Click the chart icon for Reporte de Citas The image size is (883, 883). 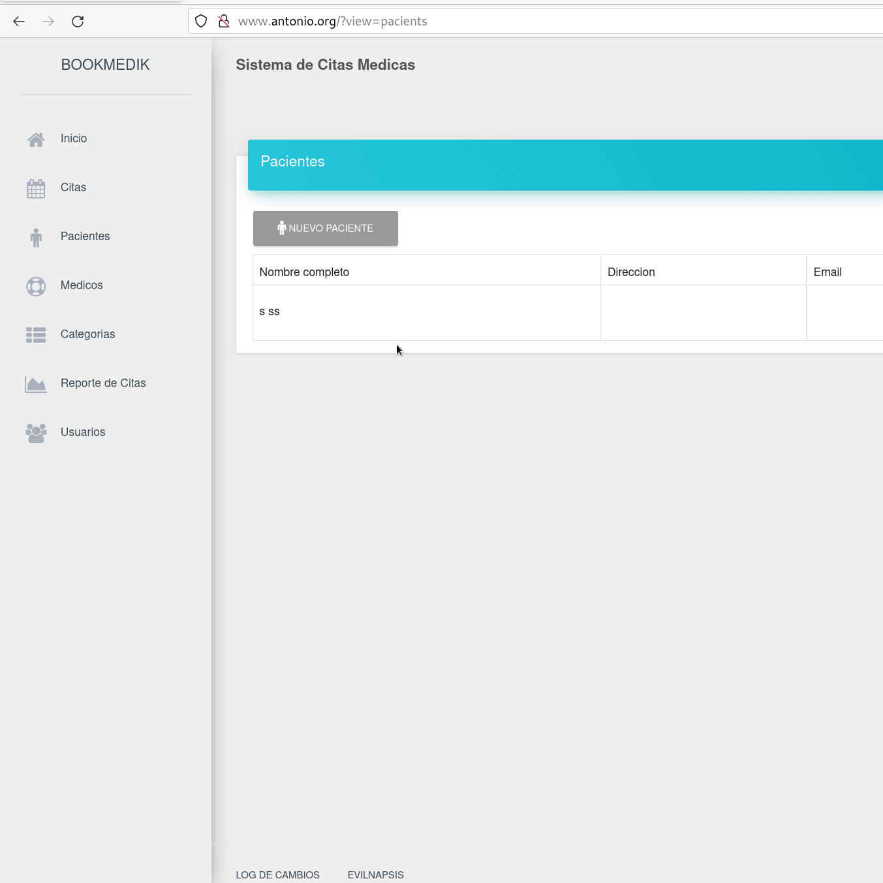click(36, 384)
